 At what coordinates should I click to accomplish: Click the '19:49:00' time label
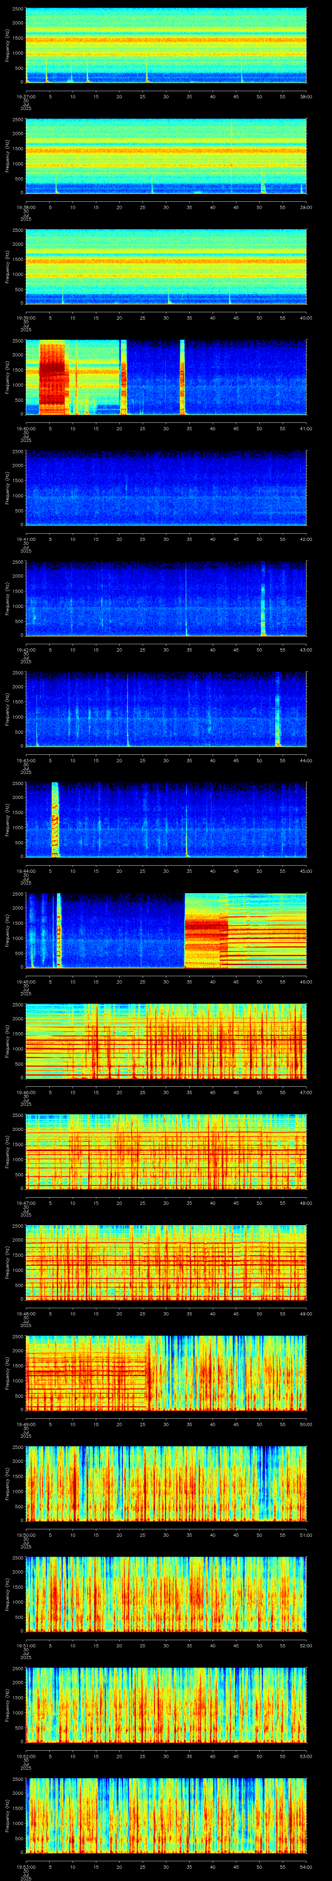pyautogui.click(x=26, y=1425)
